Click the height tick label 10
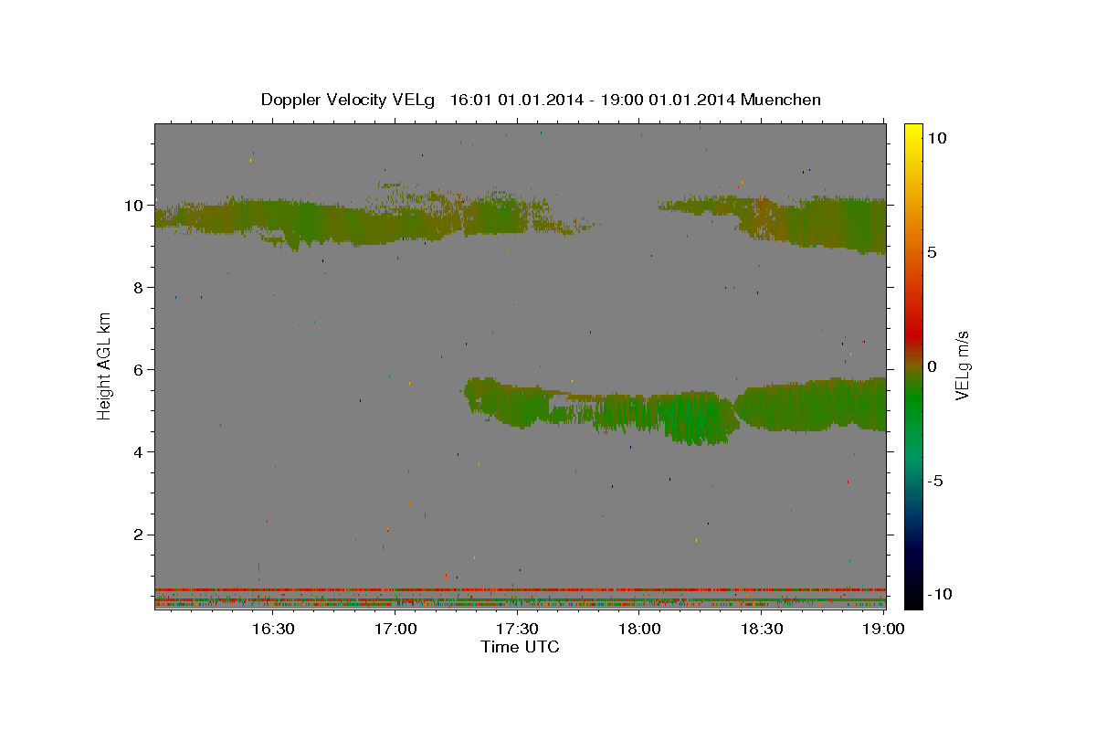 135,205
